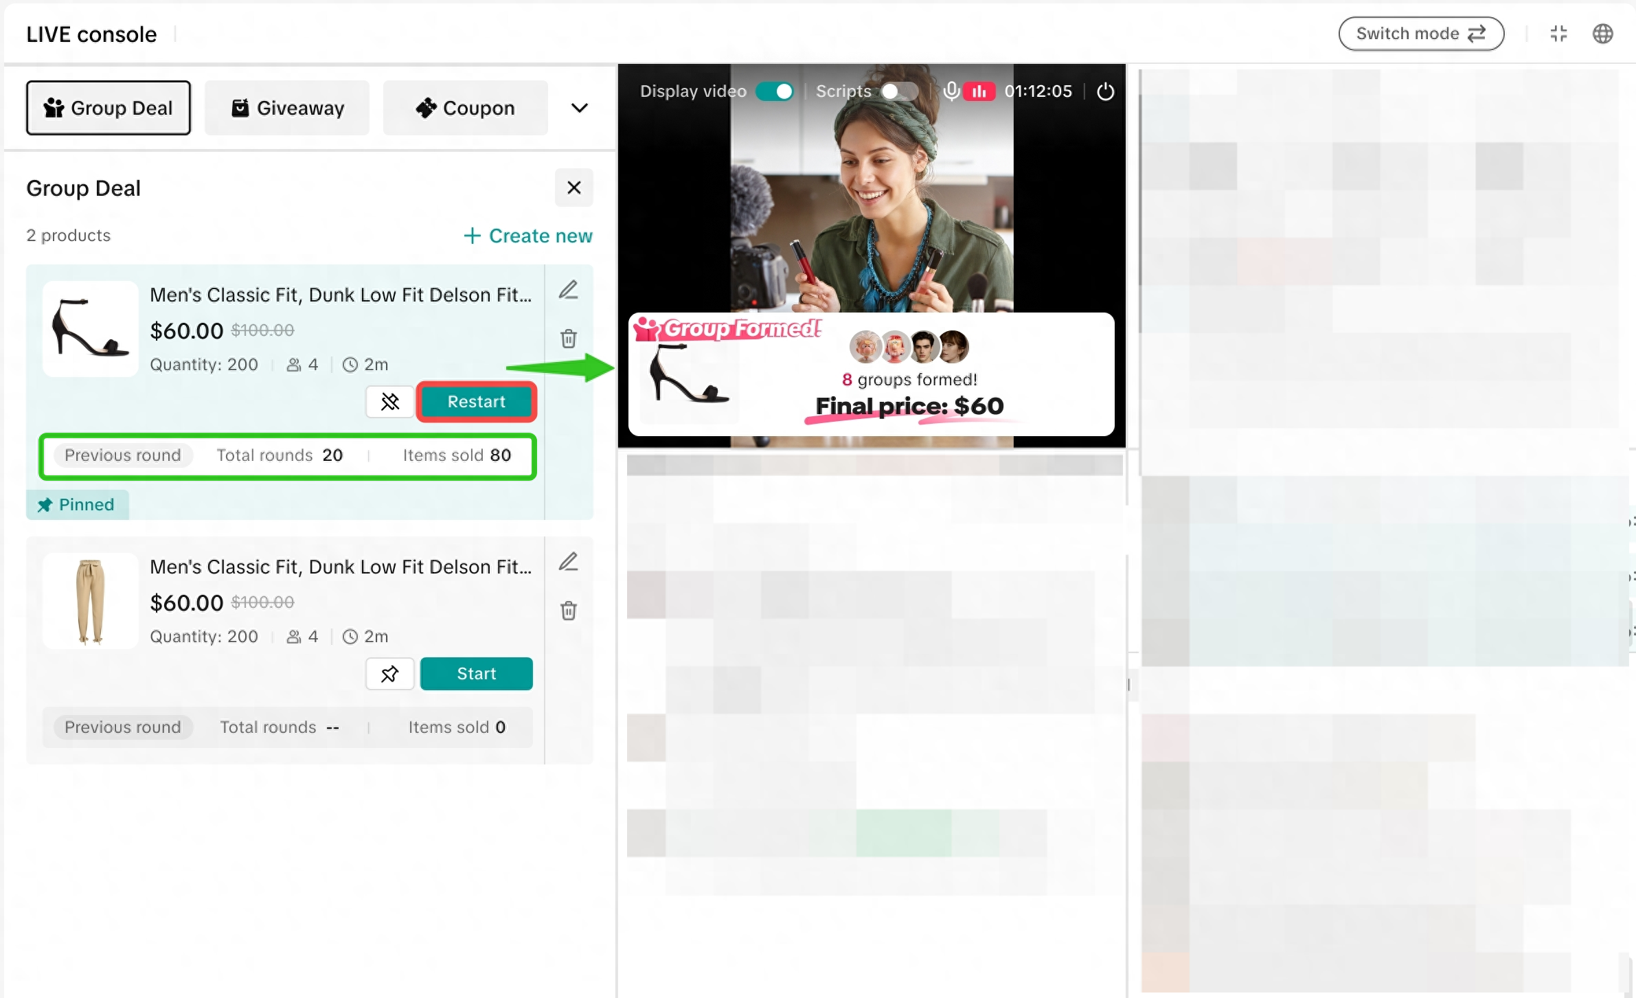Open the language globe icon
The width and height of the screenshot is (1636, 998).
click(x=1602, y=34)
